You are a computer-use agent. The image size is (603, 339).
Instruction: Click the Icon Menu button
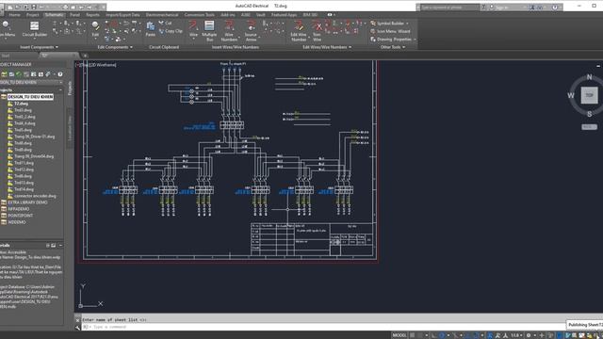[7, 29]
